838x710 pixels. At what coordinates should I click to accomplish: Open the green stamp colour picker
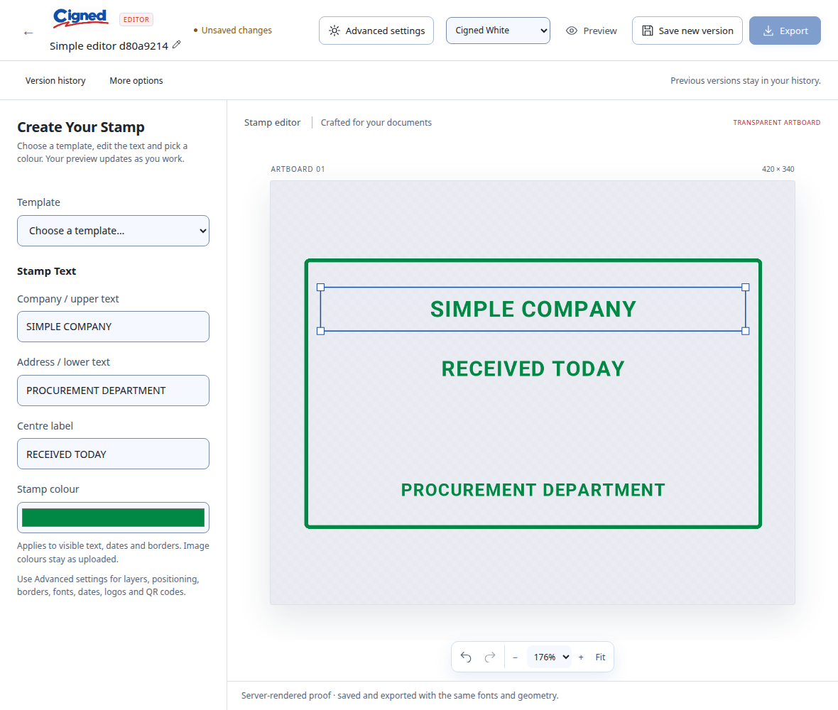tap(114, 518)
